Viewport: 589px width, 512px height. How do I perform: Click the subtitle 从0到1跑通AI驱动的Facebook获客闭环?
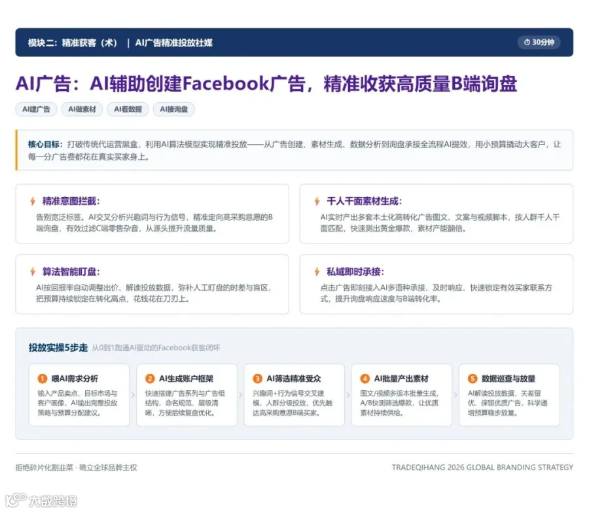pyautogui.click(x=156, y=348)
